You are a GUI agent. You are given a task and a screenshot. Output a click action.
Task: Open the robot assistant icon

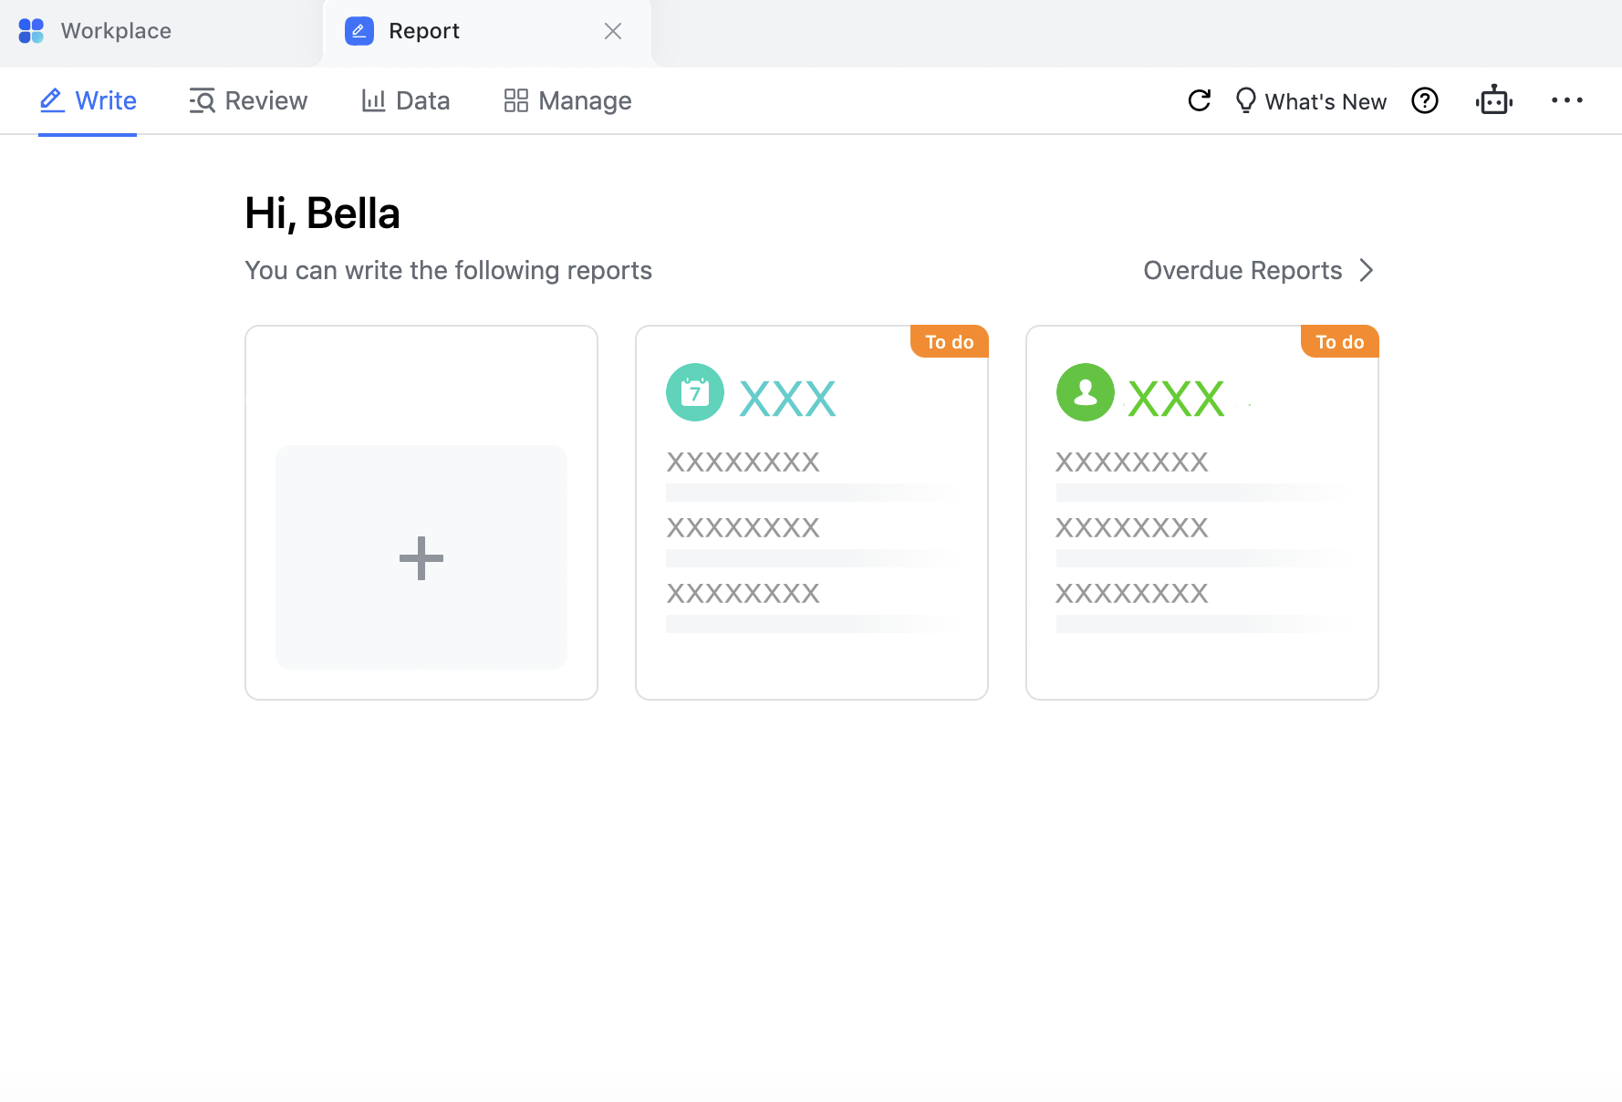(1494, 100)
